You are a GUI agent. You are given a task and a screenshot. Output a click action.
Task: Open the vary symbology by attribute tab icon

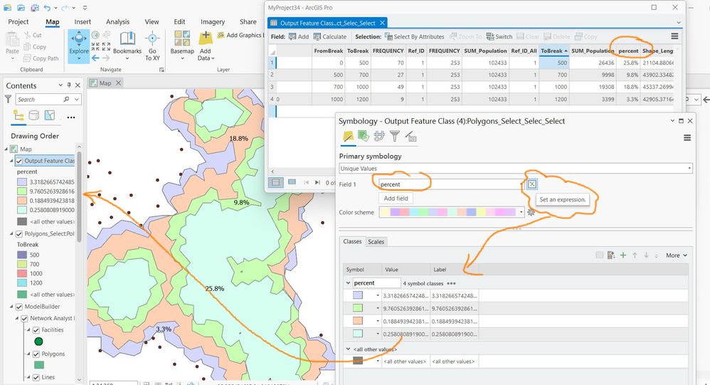(x=363, y=136)
